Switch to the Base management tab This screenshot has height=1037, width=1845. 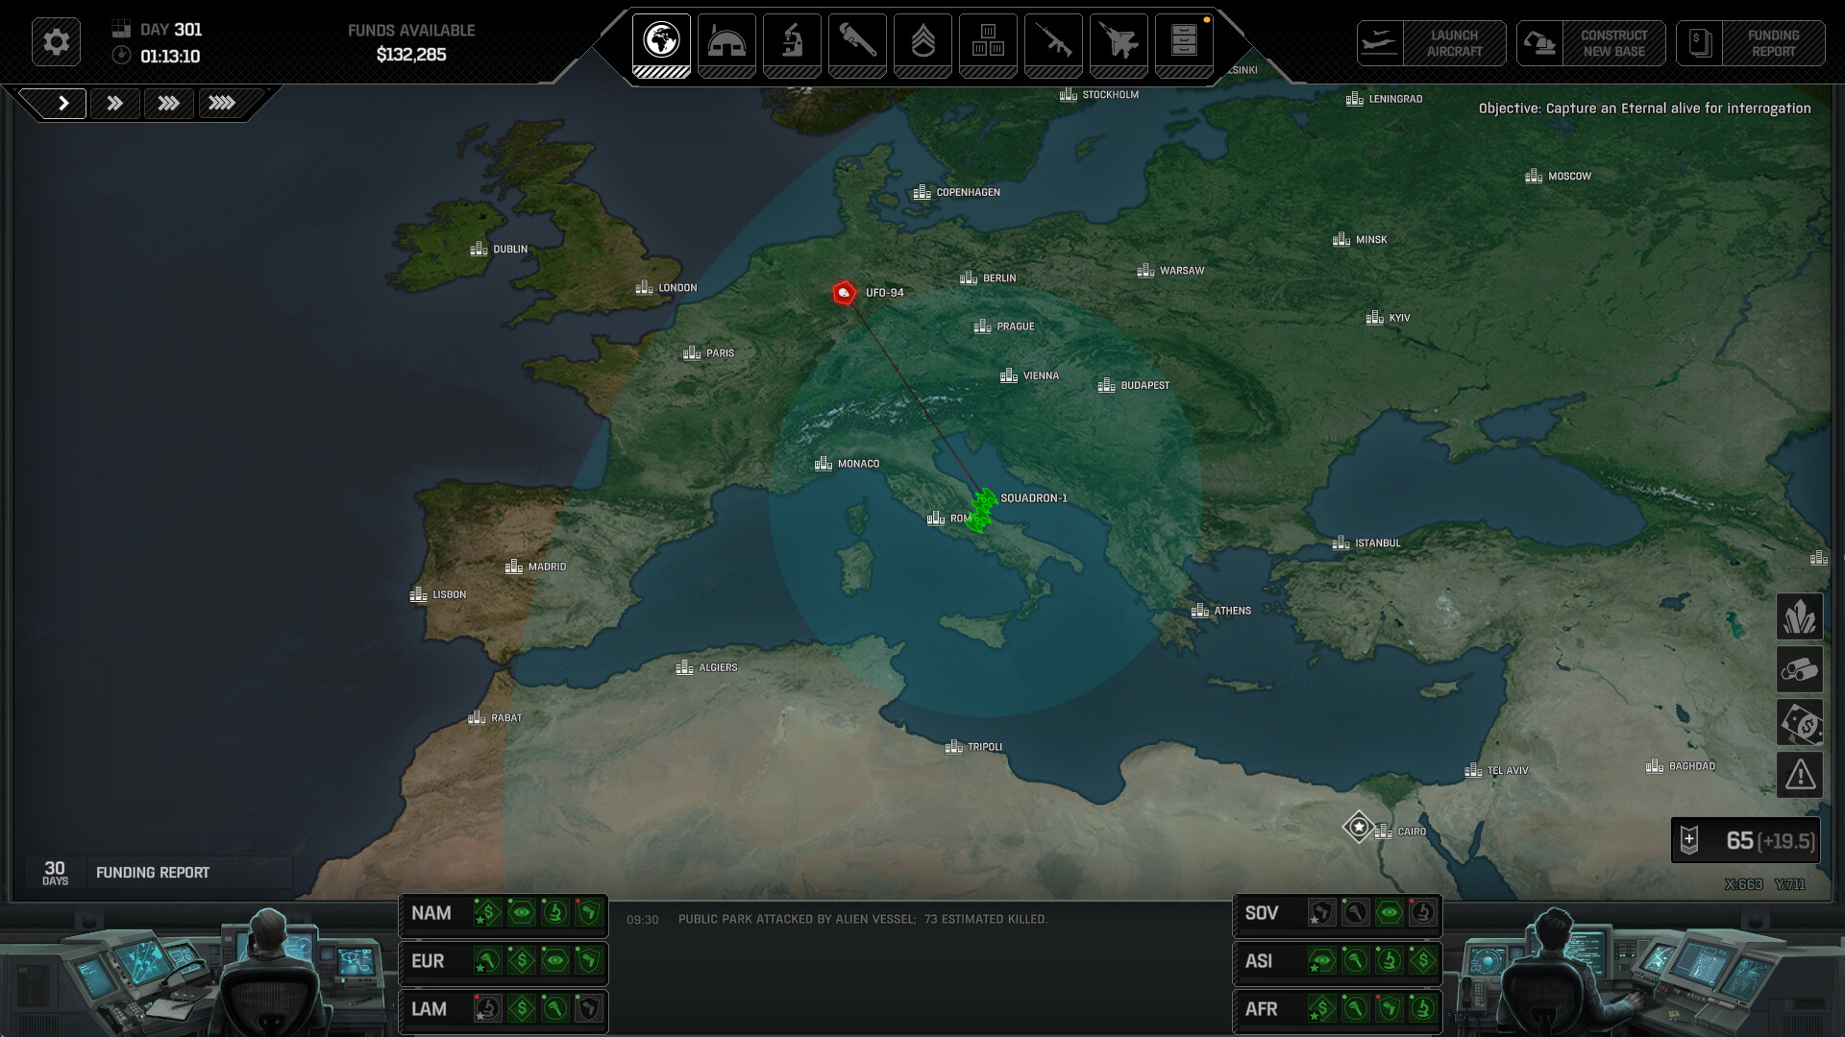(x=726, y=43)
